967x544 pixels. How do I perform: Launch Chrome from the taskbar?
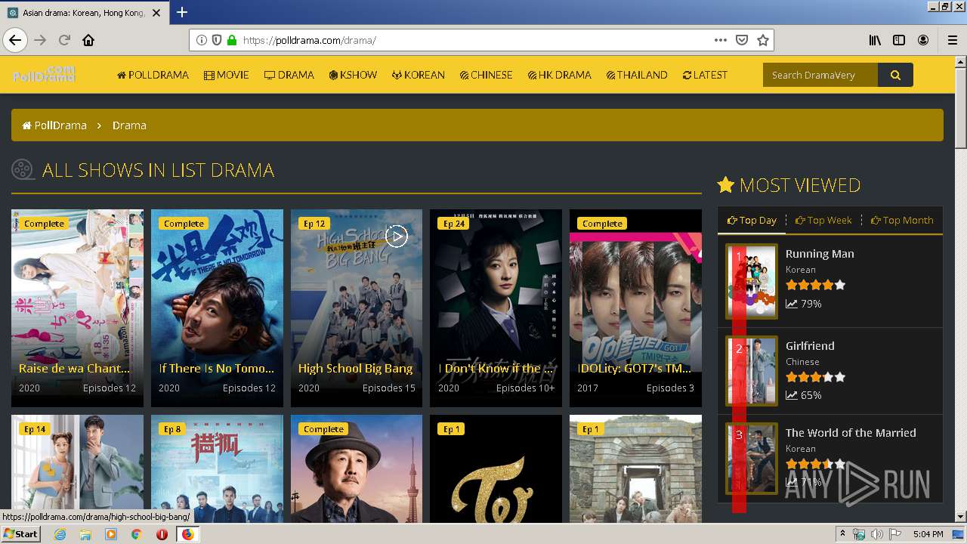136,534
